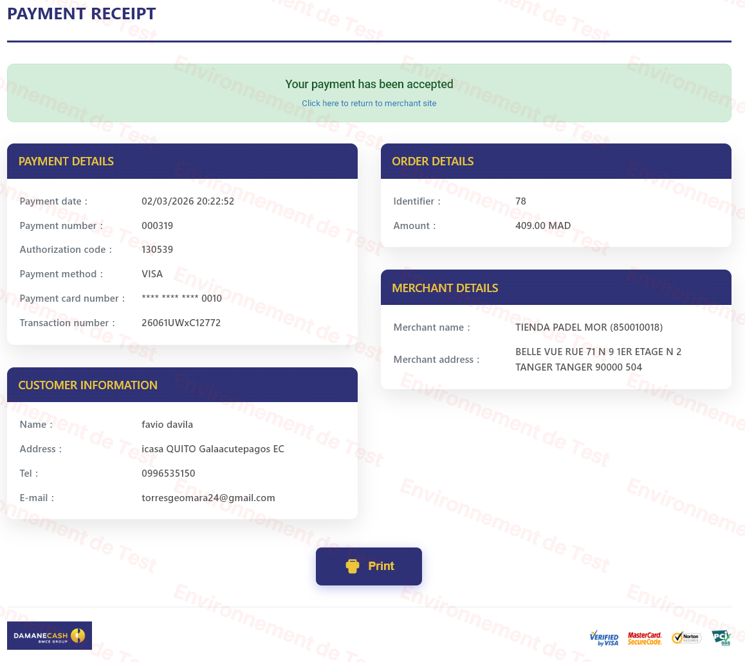Click the DamaneCash logo in footer
The image size is (745, 662).
50,636
